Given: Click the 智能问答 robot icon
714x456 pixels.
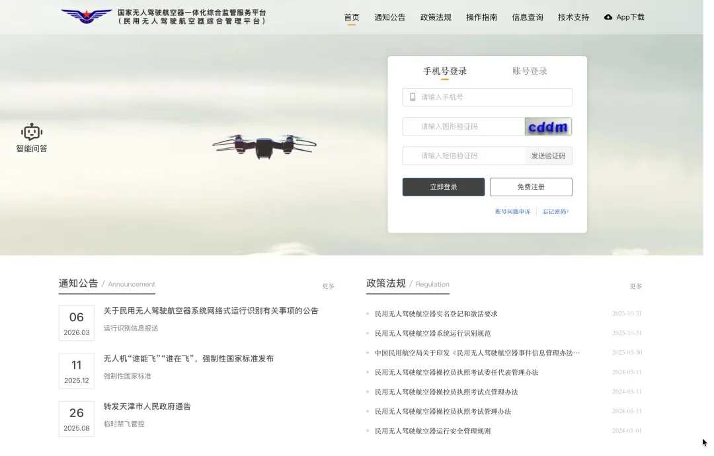Looking at the screenshot, I should pyautogui.click(x=30, y=131).
